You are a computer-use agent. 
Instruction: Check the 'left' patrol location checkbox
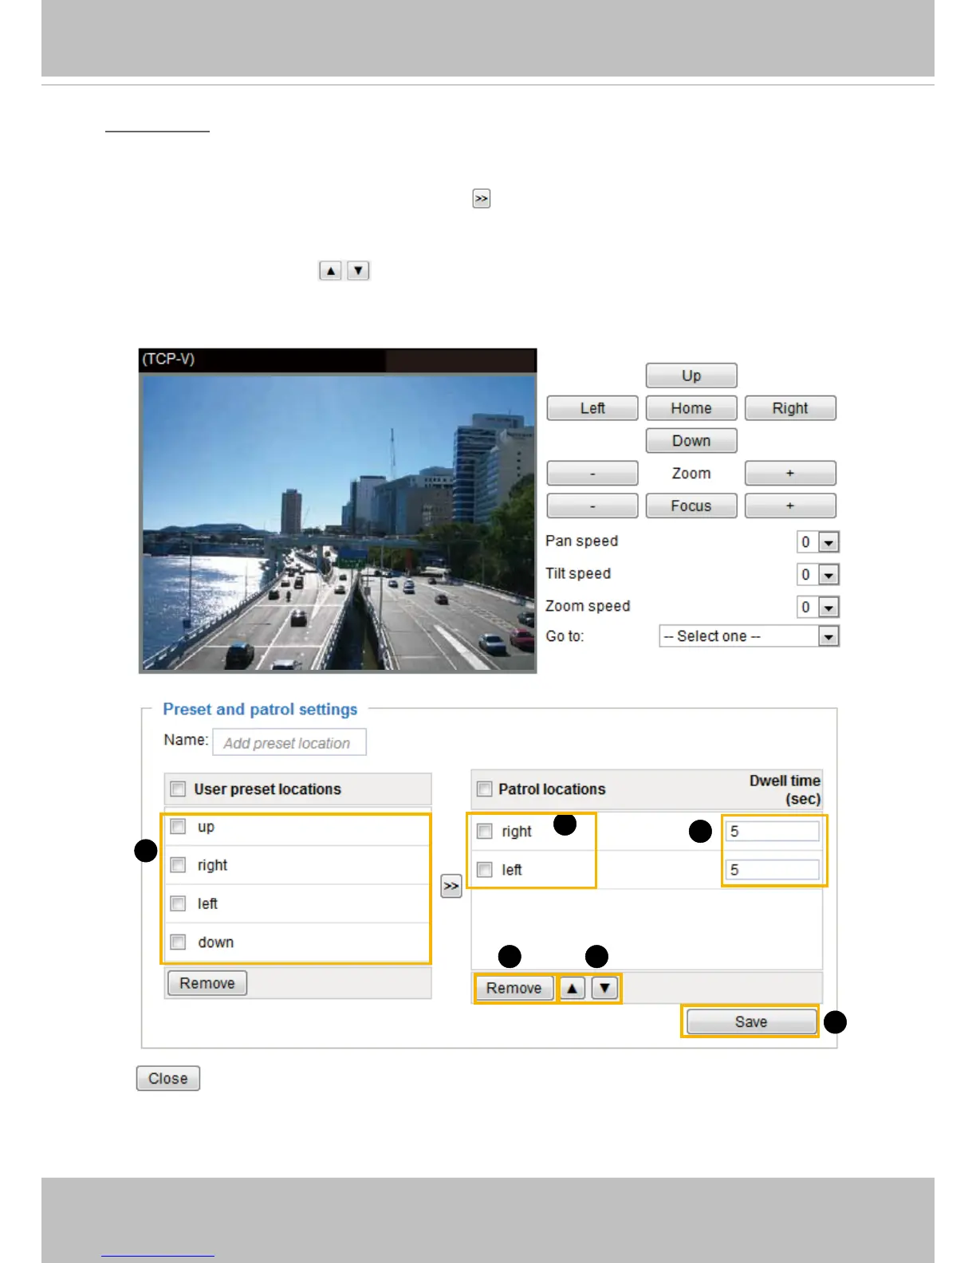[484, 870]
